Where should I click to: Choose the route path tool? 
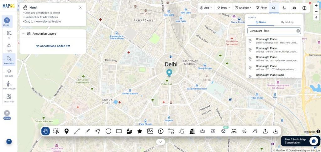[171, 131]
